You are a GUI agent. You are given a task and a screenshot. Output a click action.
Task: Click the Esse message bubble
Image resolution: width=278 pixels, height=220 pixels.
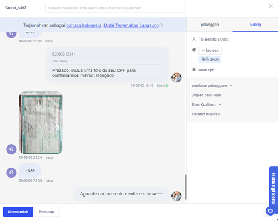click(30, 170)
